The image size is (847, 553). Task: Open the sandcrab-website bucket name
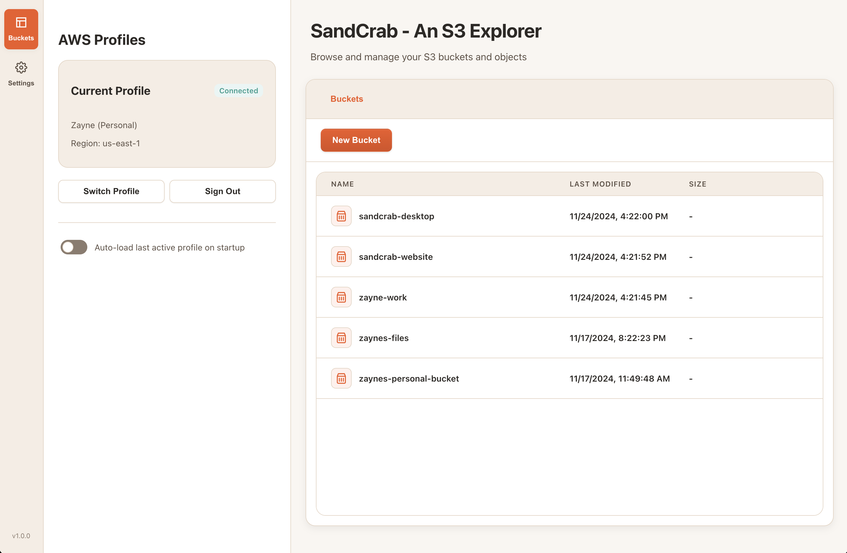[x=396, y=257]
